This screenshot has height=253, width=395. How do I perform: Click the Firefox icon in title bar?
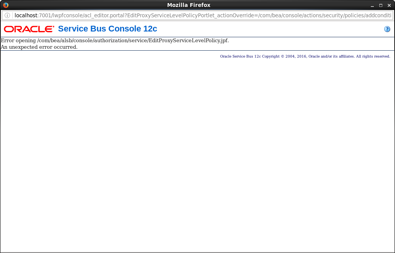(5, 5)
